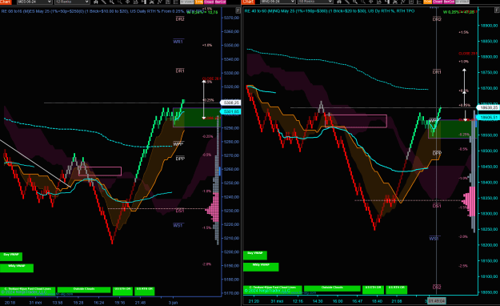500x306 pixels.
Task: Click Zoom In magnifier in MES chart toolbar
Action: click(112, 2)
